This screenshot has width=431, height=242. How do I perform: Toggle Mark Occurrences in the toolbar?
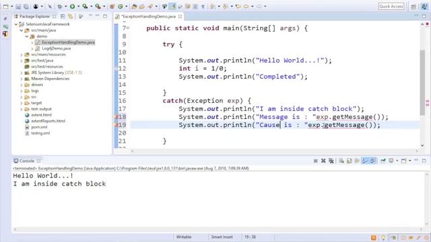(x=172, y=6)
